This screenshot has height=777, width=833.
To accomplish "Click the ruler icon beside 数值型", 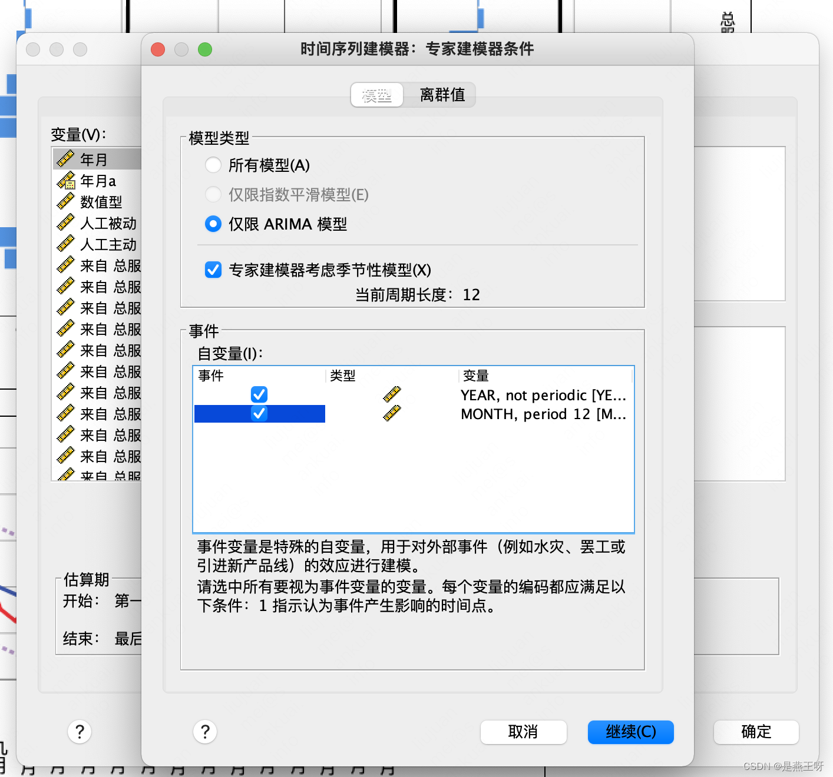I will point(65,201).
